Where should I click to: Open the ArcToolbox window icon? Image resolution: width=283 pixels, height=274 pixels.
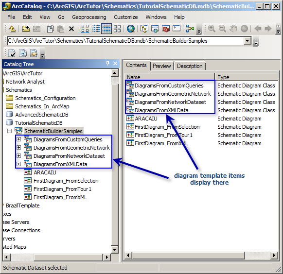(166, 29)
